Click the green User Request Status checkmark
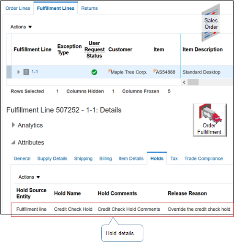The height and width of the screenshot is (242, 234). (x=94, y=72)
